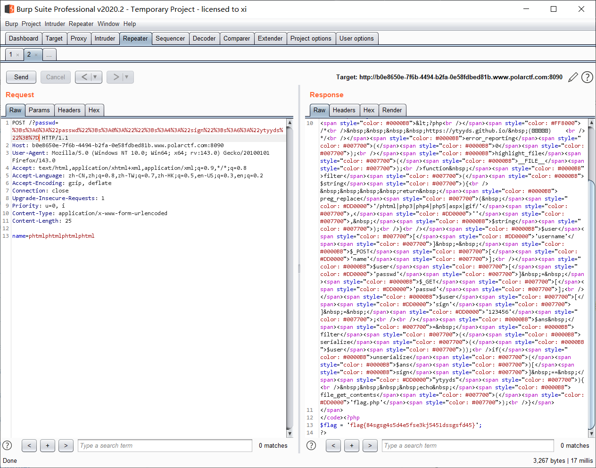The width and height of the screenshot is (596, 468).
Task: Show the request Headers view
Action: (69, 110)
